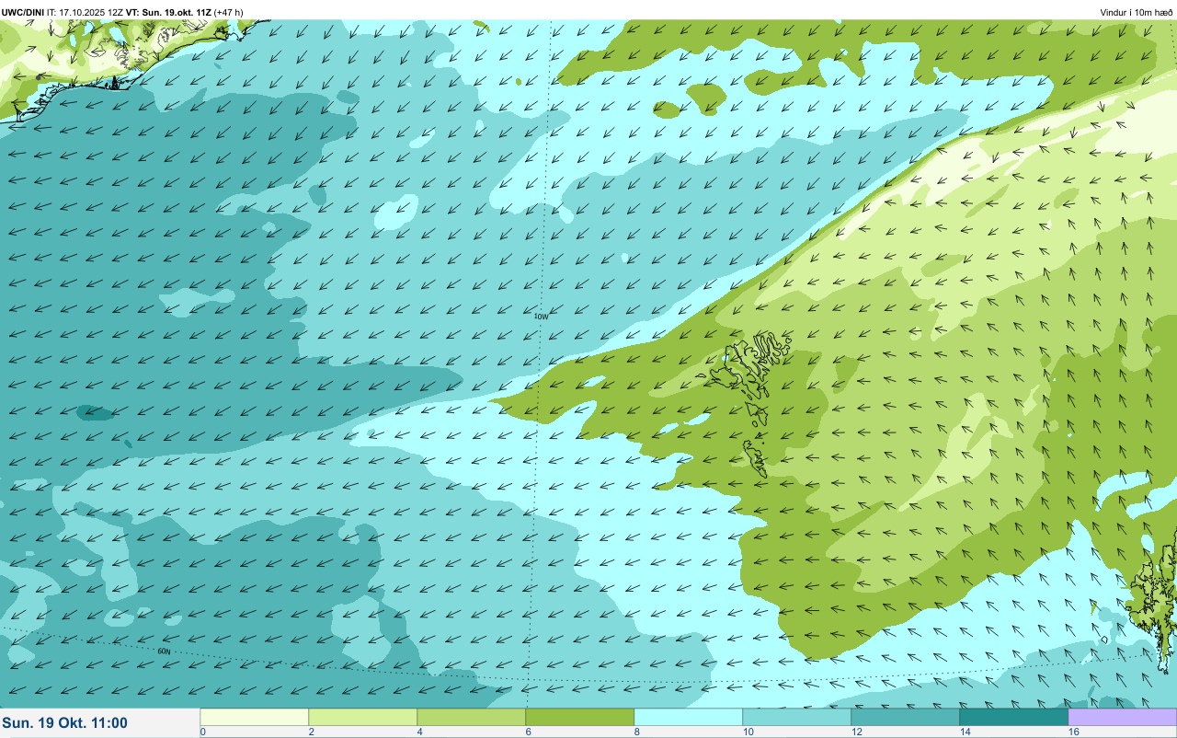Viewport: 1177px width, 738px height.
Task: Click the UWC/DINI model title text
Action: pos(23,12)
